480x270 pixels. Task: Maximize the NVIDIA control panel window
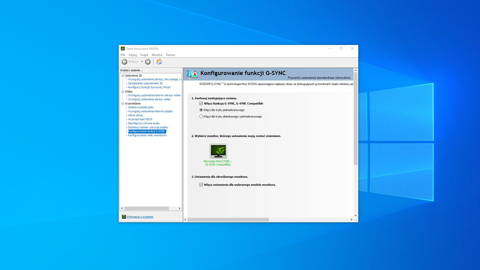click(341, 48)
